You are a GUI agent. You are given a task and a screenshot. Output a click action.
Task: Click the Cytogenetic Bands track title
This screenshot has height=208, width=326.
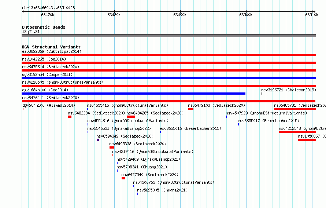[x=44, y=27]
